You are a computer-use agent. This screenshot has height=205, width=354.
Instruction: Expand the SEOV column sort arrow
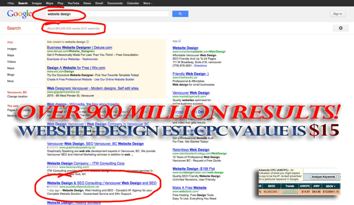335,186
